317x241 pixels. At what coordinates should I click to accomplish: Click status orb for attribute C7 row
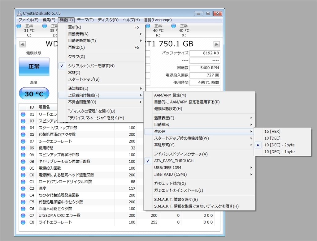[x=23, y=215]
